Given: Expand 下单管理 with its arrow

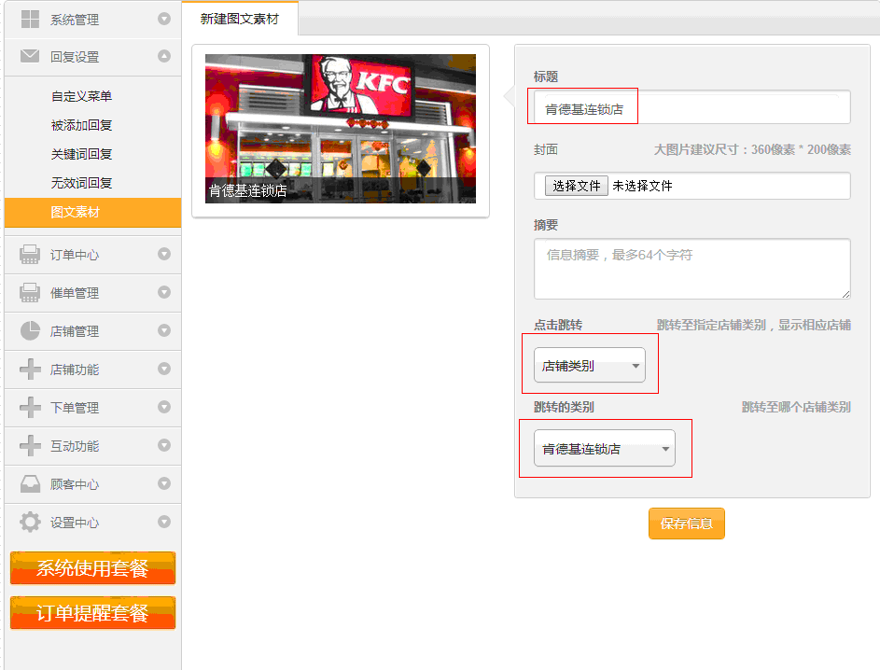Looking at the screenshot, I should click(x=164, y=407).
